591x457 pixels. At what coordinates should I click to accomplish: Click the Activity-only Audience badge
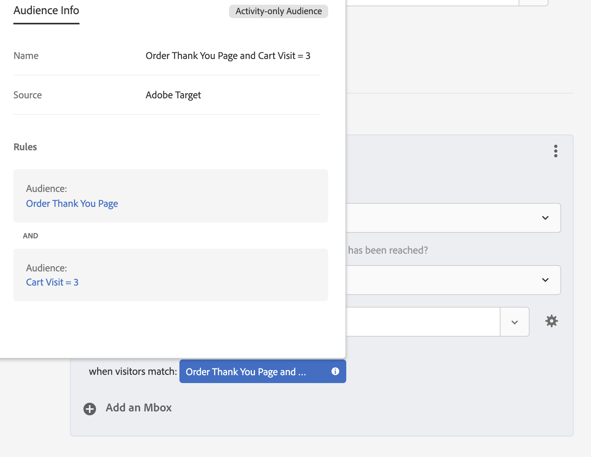pos(279,11)
